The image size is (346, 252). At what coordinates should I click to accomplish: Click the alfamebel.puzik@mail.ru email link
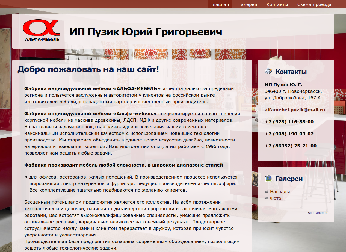(x=295, y=110)
